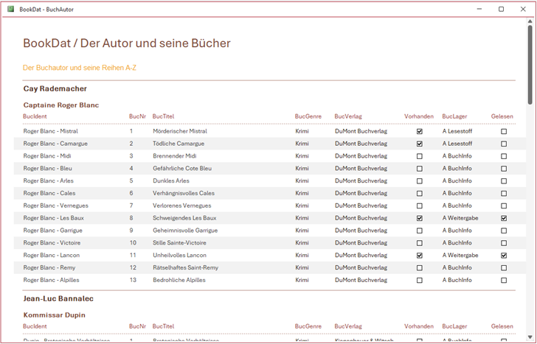Minimize the BookDat window
Image resolution: width=537 pixels, height=344 pixels.
click(479, 9)
